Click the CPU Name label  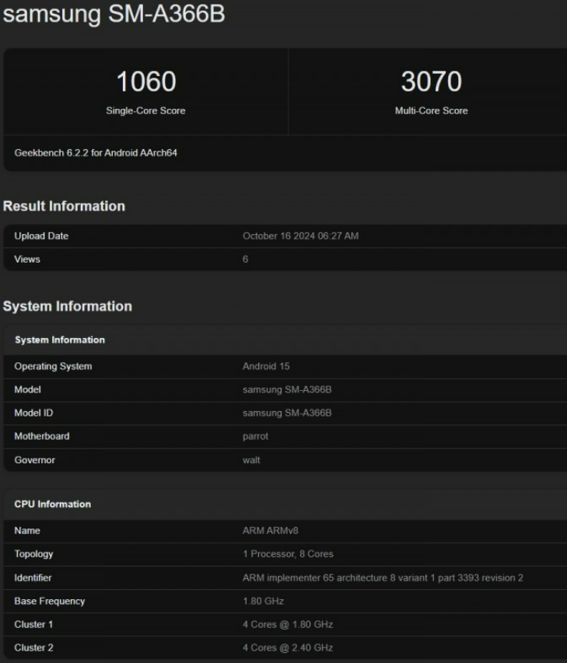27,531
